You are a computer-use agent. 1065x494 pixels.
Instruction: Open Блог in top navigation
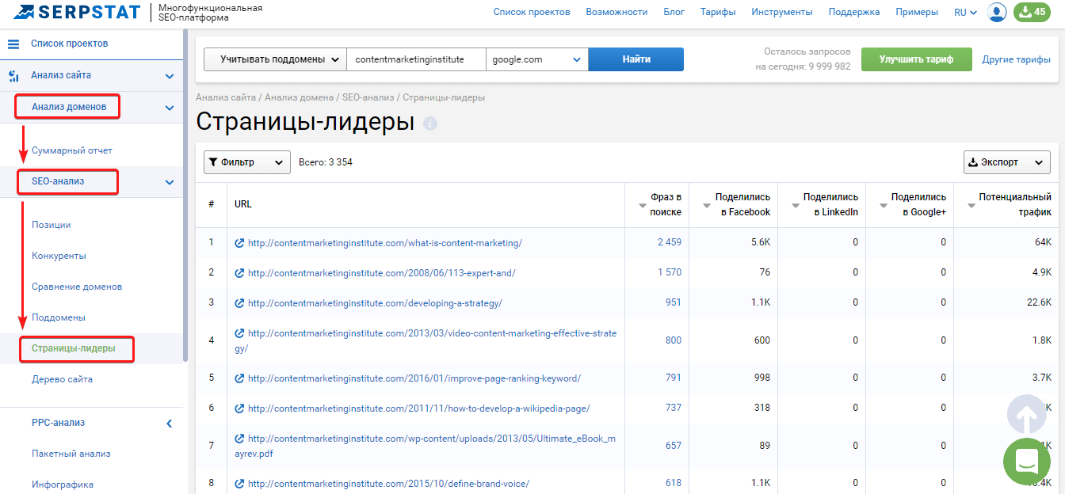(674, 12)
